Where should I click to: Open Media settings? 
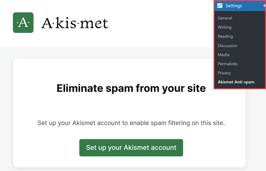223,55
